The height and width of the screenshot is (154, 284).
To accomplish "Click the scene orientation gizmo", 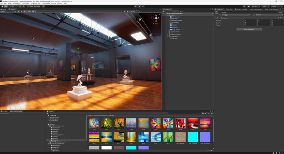I will coord(155,18).
